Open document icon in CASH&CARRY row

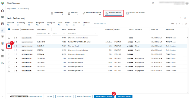[x=15, y=42]
